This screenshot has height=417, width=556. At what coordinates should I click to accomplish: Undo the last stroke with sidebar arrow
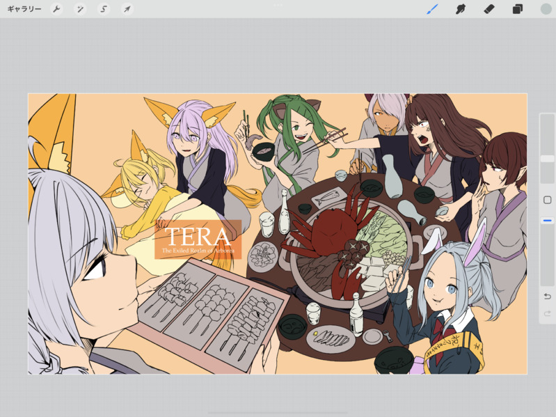tap(547, 296)
